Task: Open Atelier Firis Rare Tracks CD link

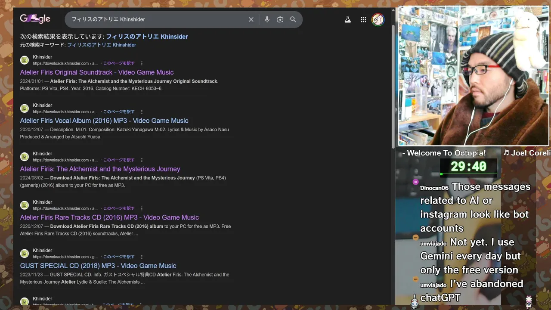Action: pos(109,217)
